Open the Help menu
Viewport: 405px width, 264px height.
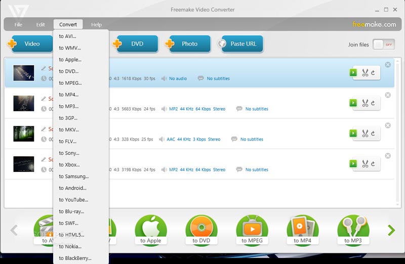point(96,24)
